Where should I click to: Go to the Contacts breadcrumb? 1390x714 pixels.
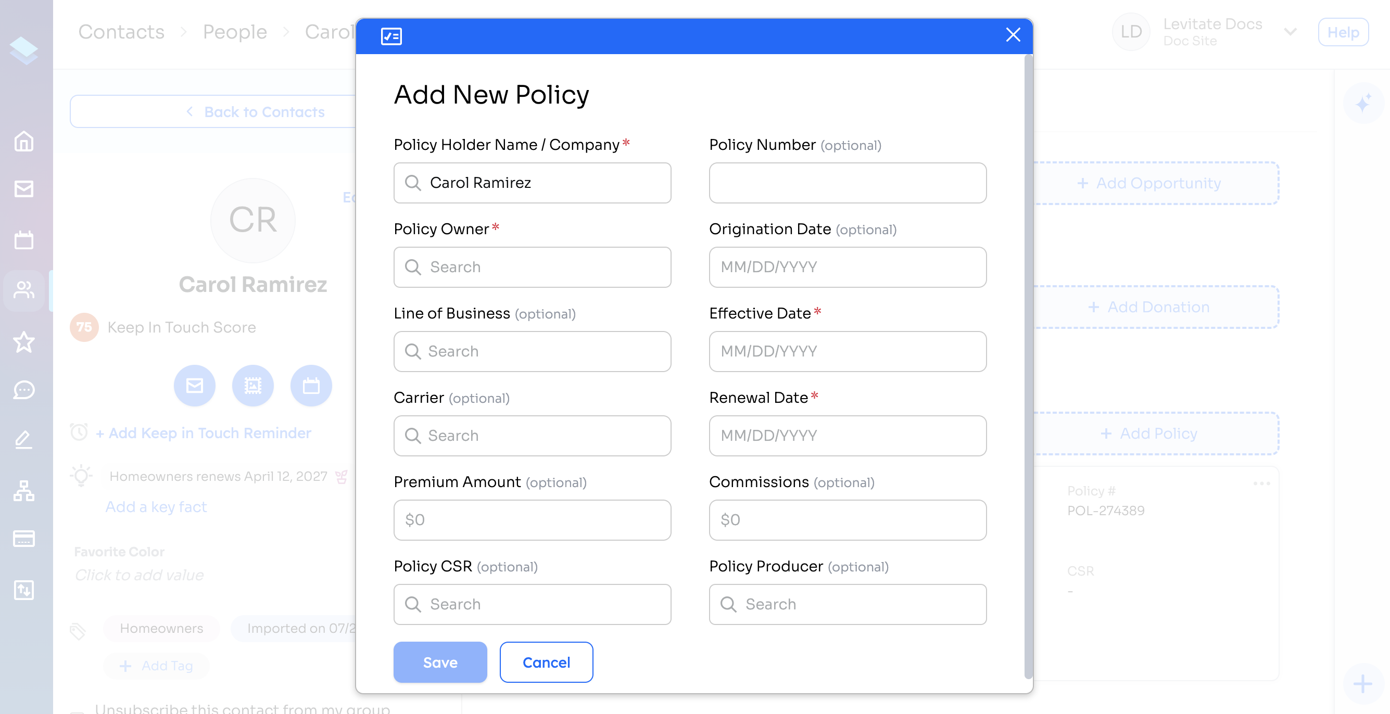click(121, 32)
